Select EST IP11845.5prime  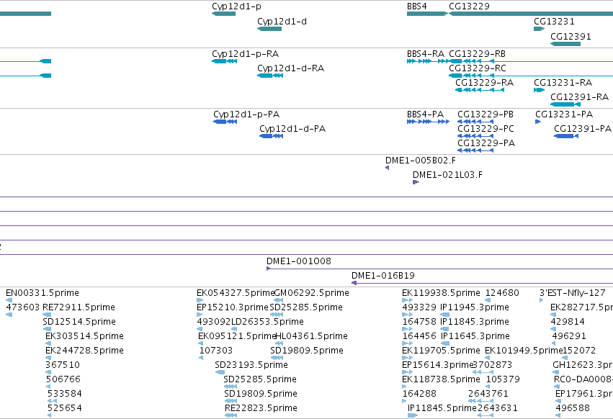click(413, 415)
